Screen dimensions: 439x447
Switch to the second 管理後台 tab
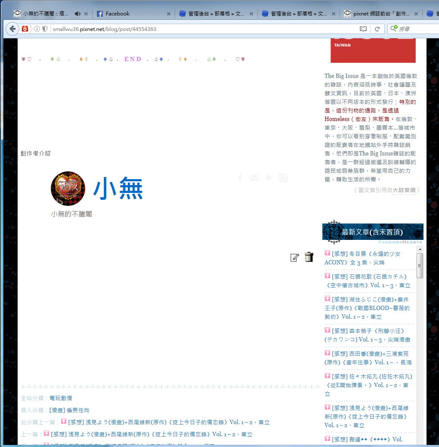pyautogui.click(x=299, y=14)
